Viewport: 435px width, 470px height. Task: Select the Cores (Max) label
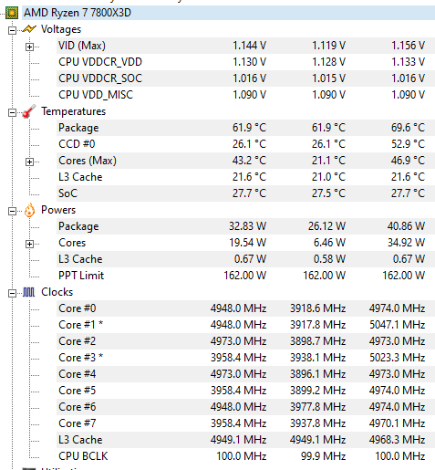point(88,161)
